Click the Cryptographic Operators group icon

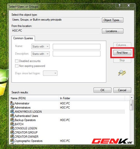[x=12, y=141]
